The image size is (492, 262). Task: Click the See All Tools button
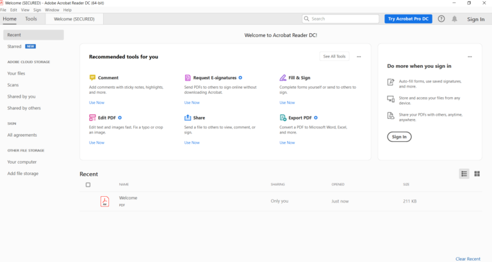[x=334, y=56]
